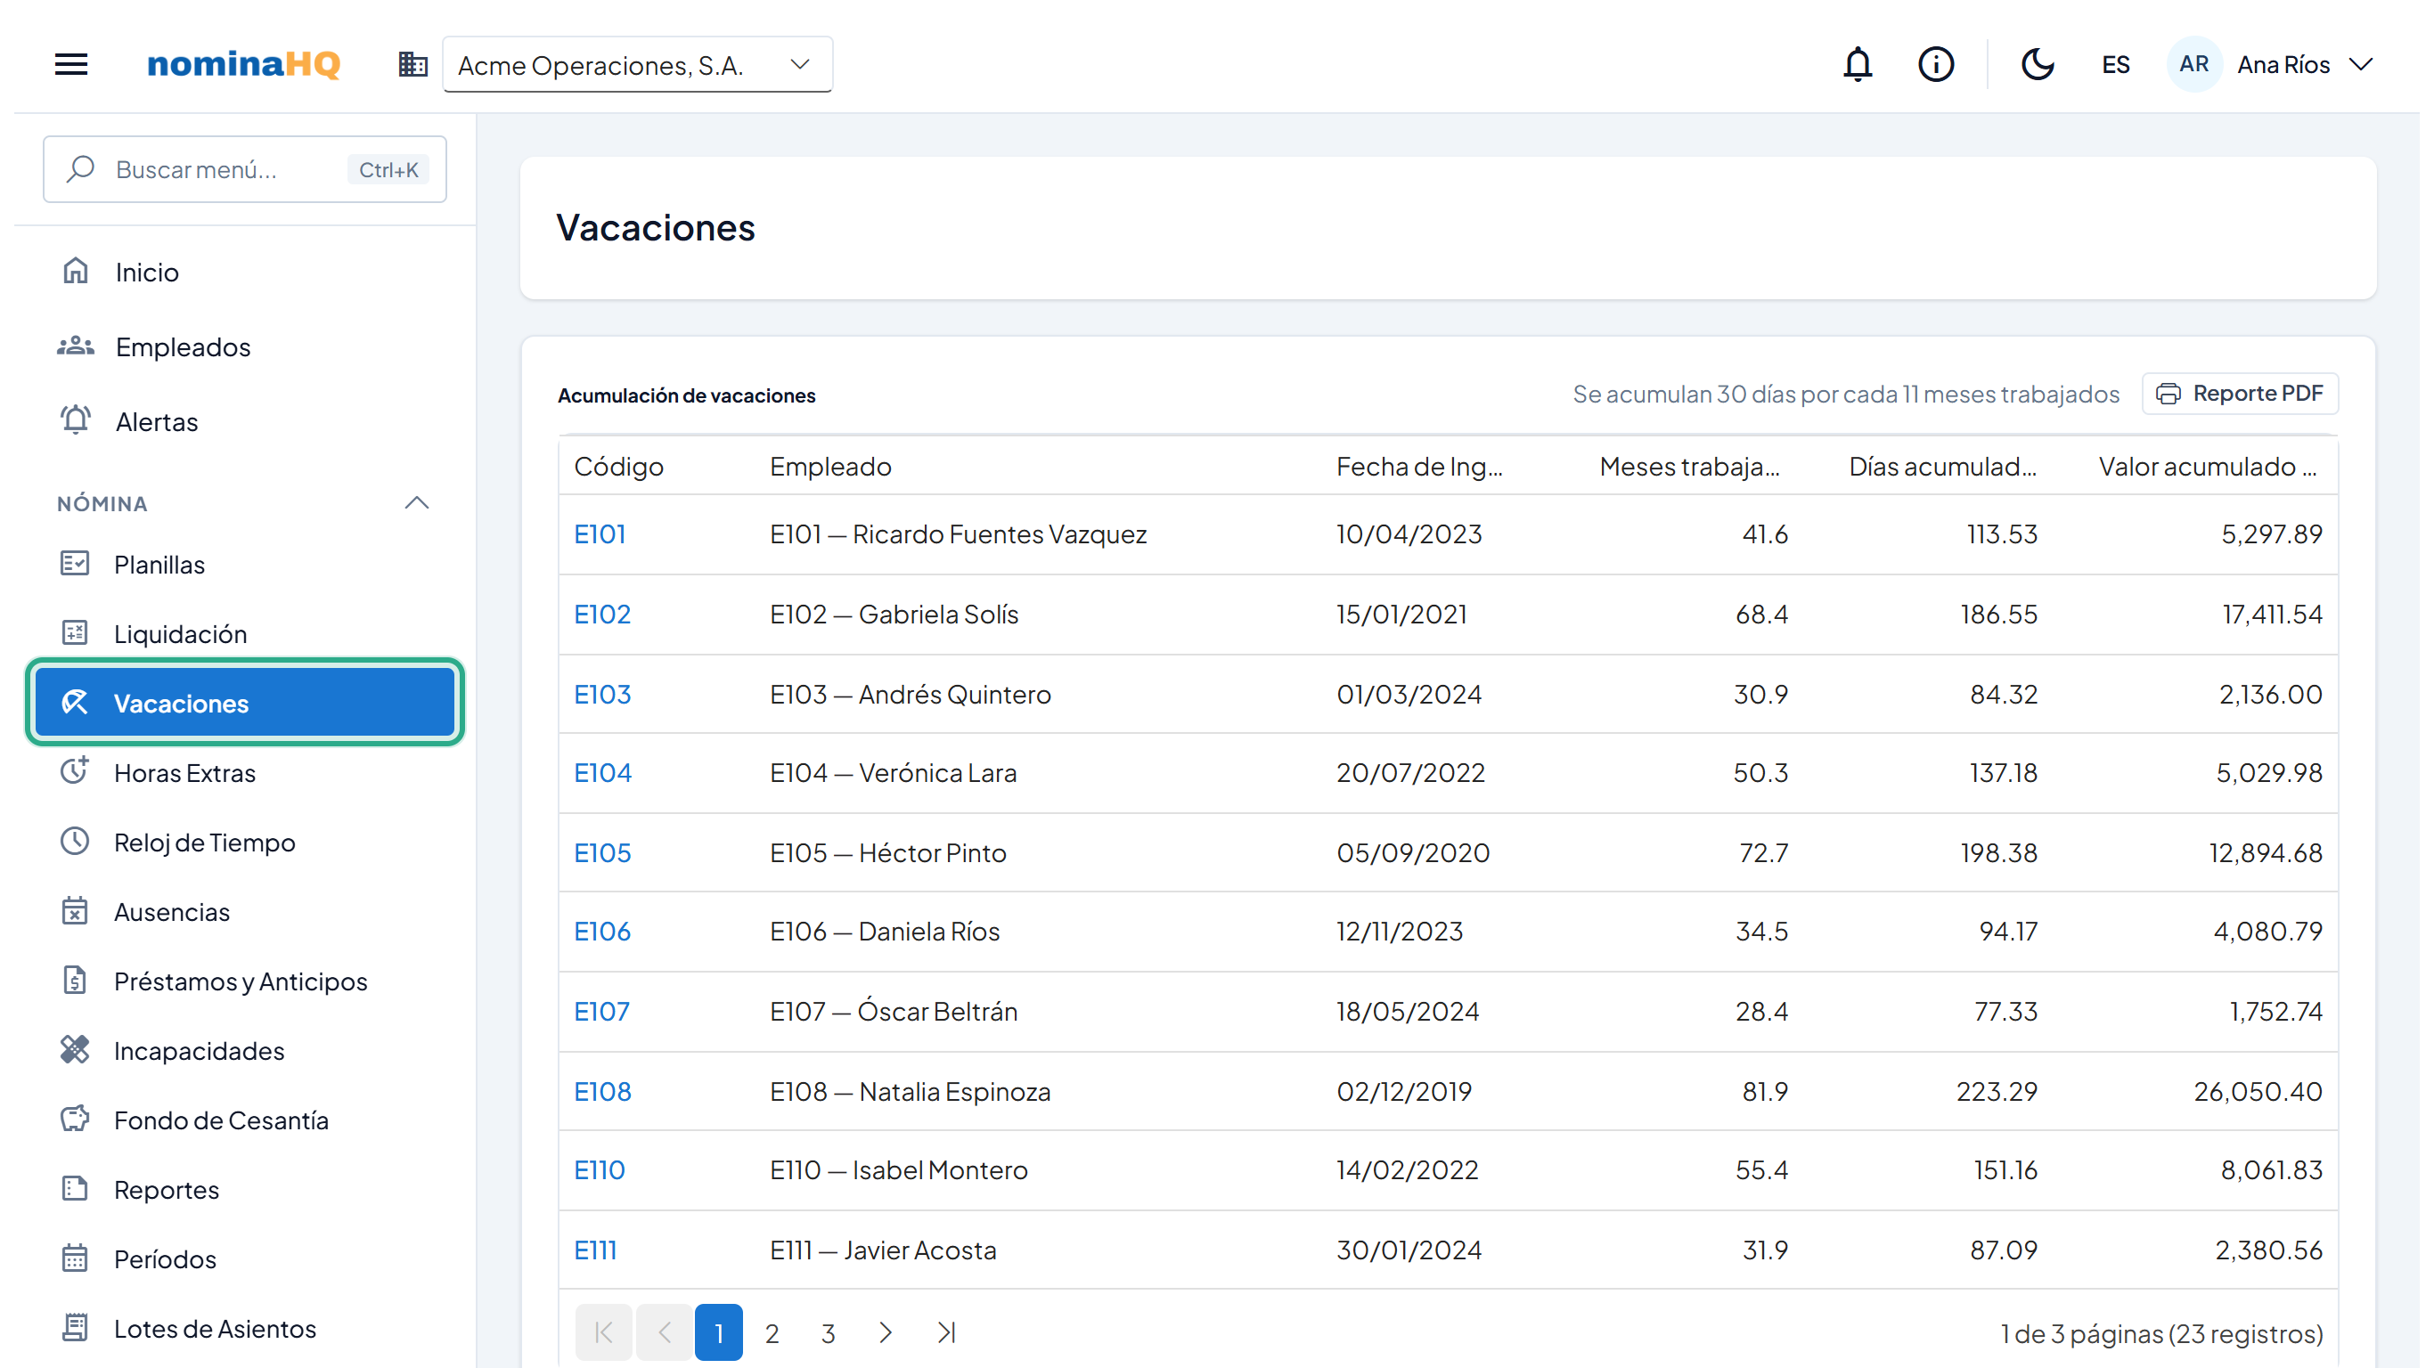2434x1368 pixels.
Task: Click the Ausencias calendar icon
Action: coord(75,911)
